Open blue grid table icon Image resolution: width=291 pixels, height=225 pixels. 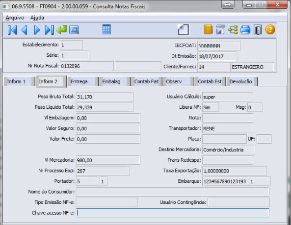(106, 29)
